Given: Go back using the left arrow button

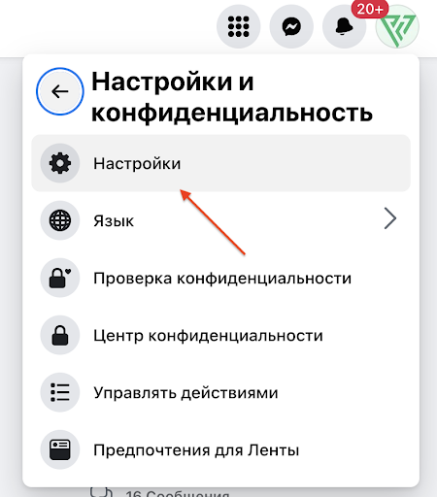Looking at the screenshot, I should (x=60, y=91).
